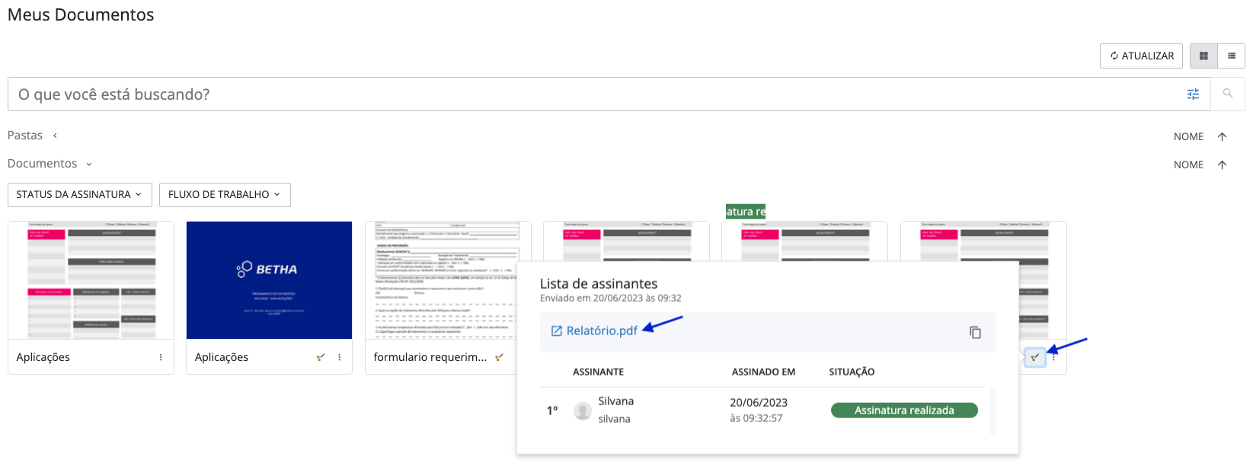
Task: Open STATUS DA ASSINATURA dropdown
Action: coord(79,194)
